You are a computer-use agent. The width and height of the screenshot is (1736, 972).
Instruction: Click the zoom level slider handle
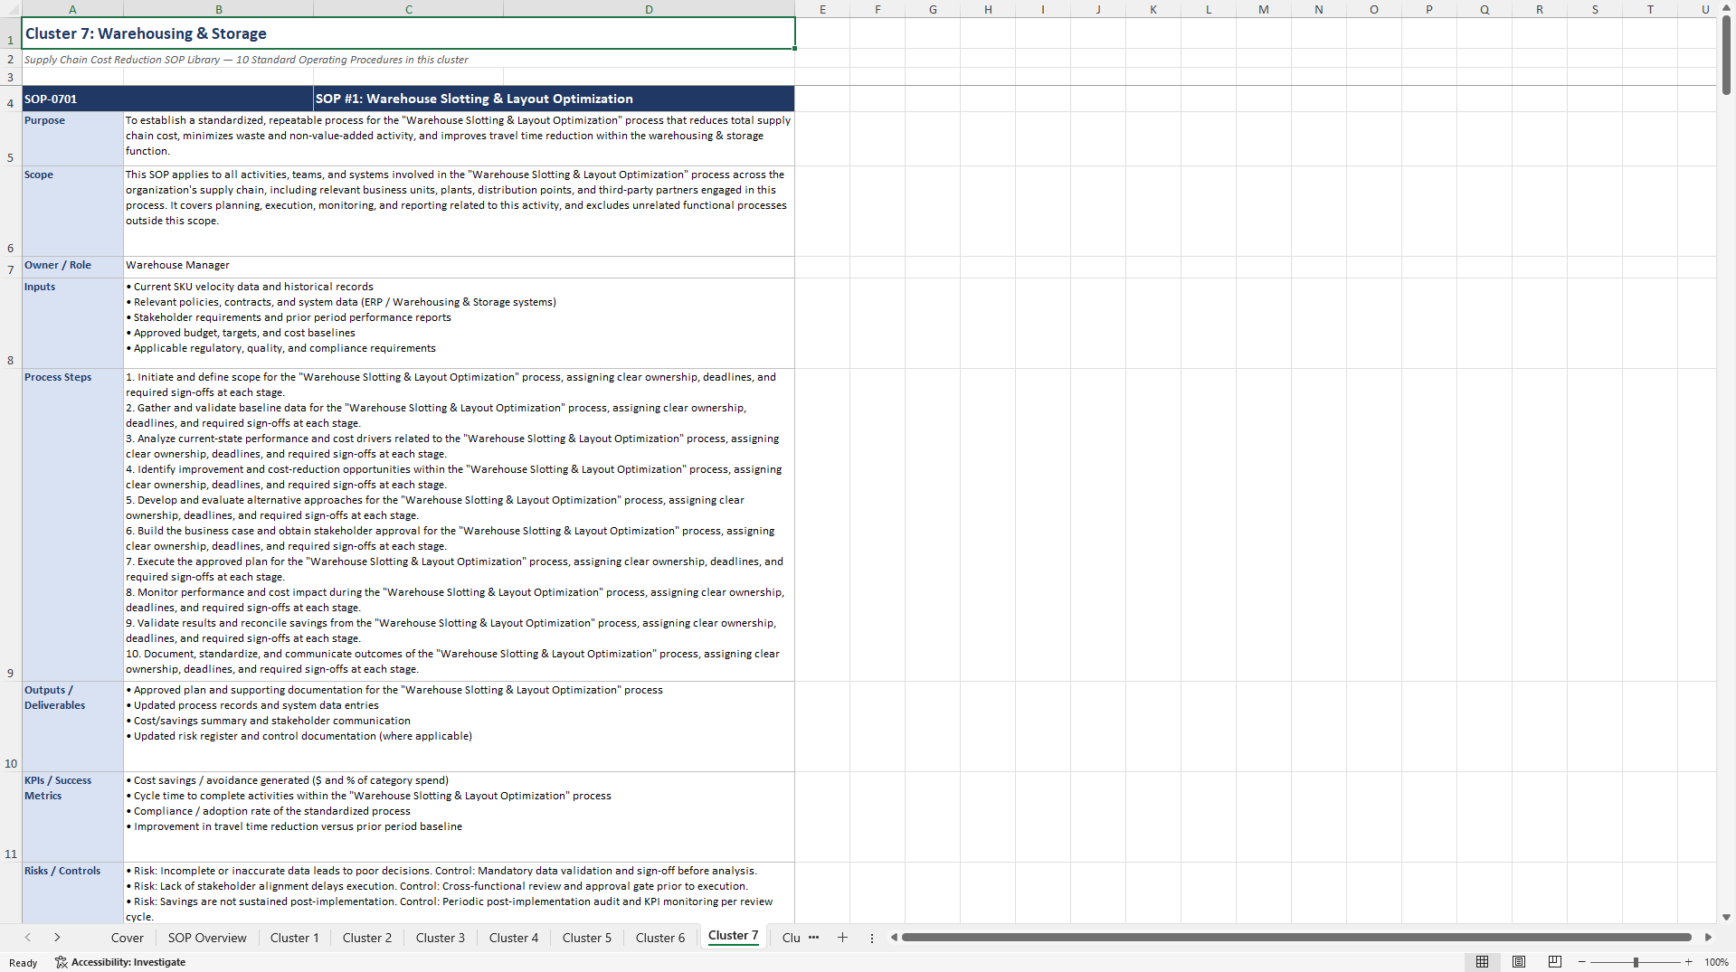(1636, 962)
